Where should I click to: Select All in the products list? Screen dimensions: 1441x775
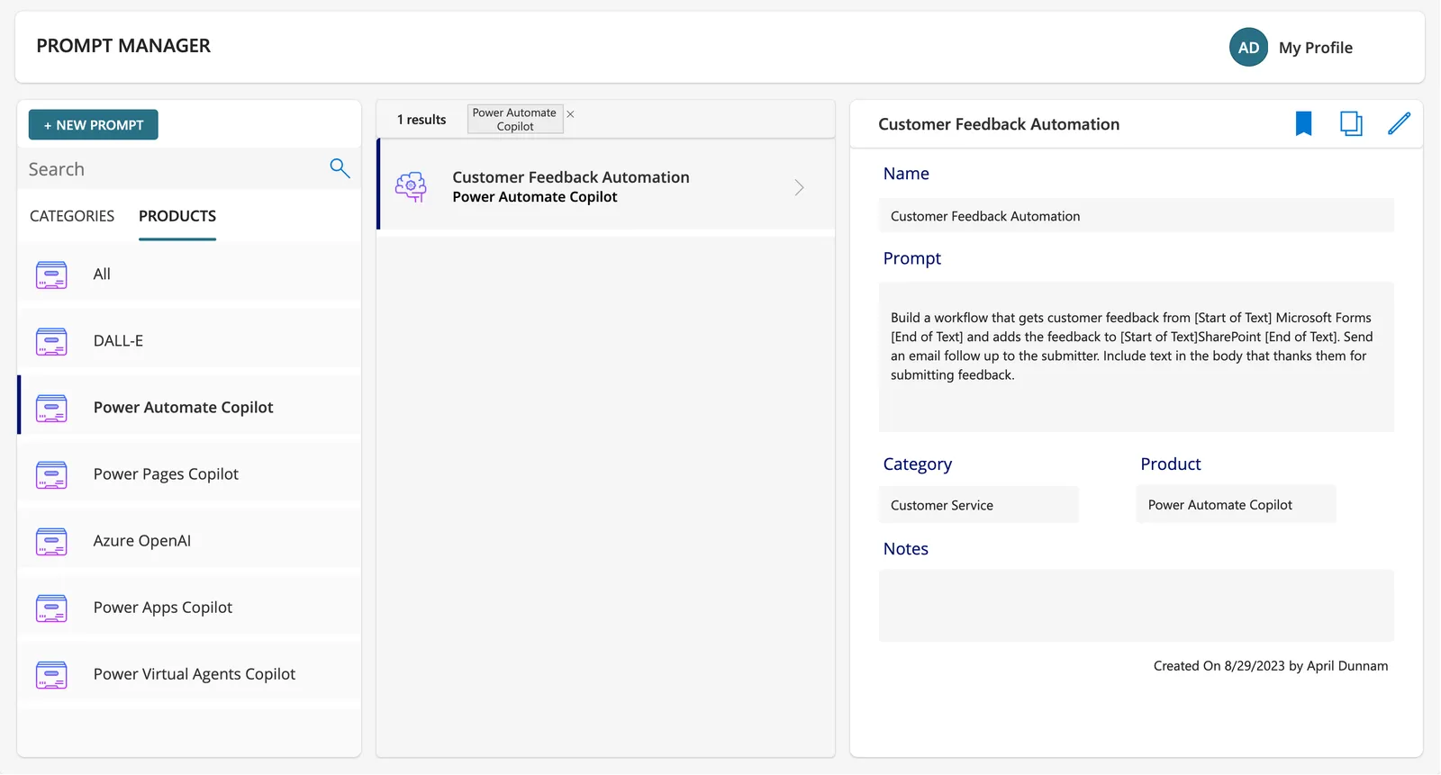pos(189,275)
